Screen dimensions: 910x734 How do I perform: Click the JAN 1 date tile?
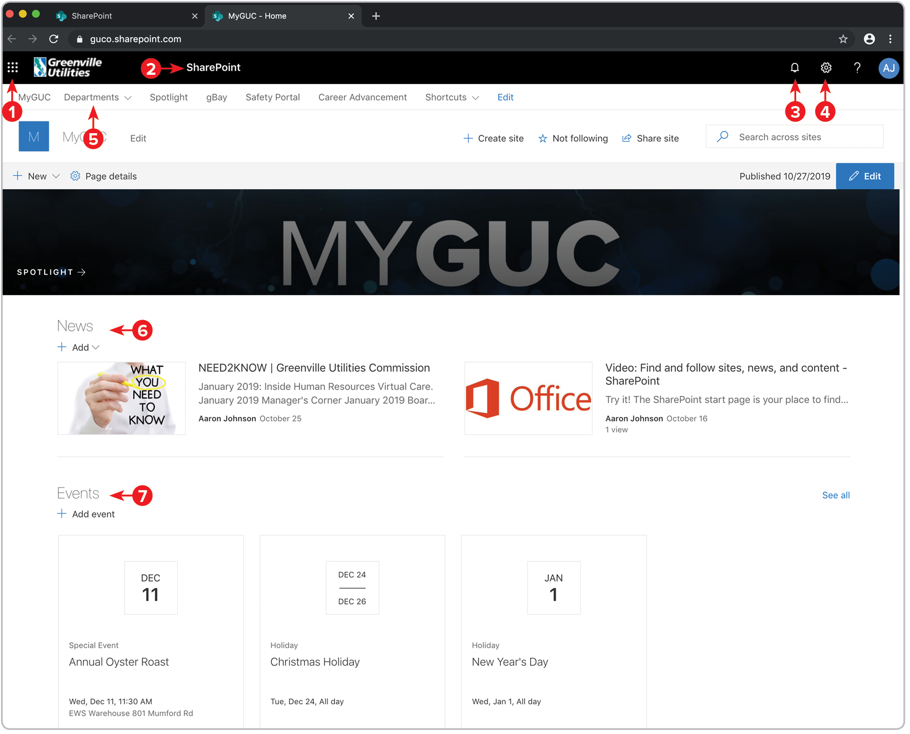(x=554, y=588)
